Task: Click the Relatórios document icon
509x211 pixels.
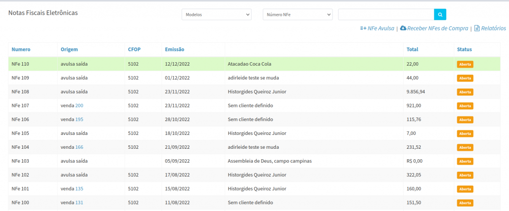Action: tap(477, 28)
